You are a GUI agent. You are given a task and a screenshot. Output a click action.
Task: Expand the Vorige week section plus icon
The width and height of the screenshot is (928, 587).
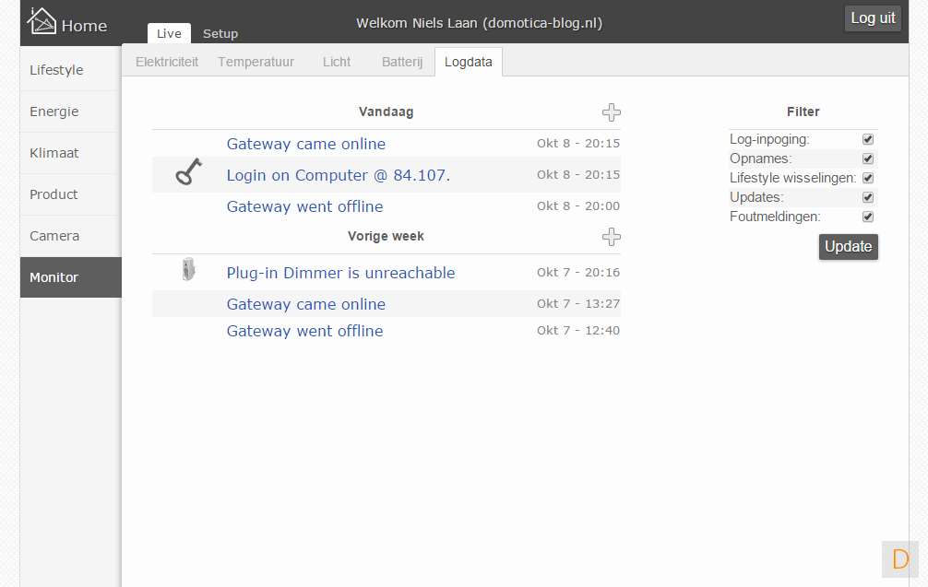coord(612,237)
